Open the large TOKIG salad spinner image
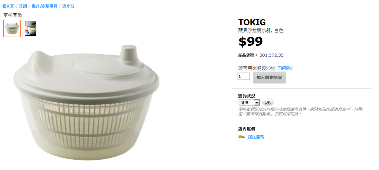 pyautogui.click(x=86, y=103)
